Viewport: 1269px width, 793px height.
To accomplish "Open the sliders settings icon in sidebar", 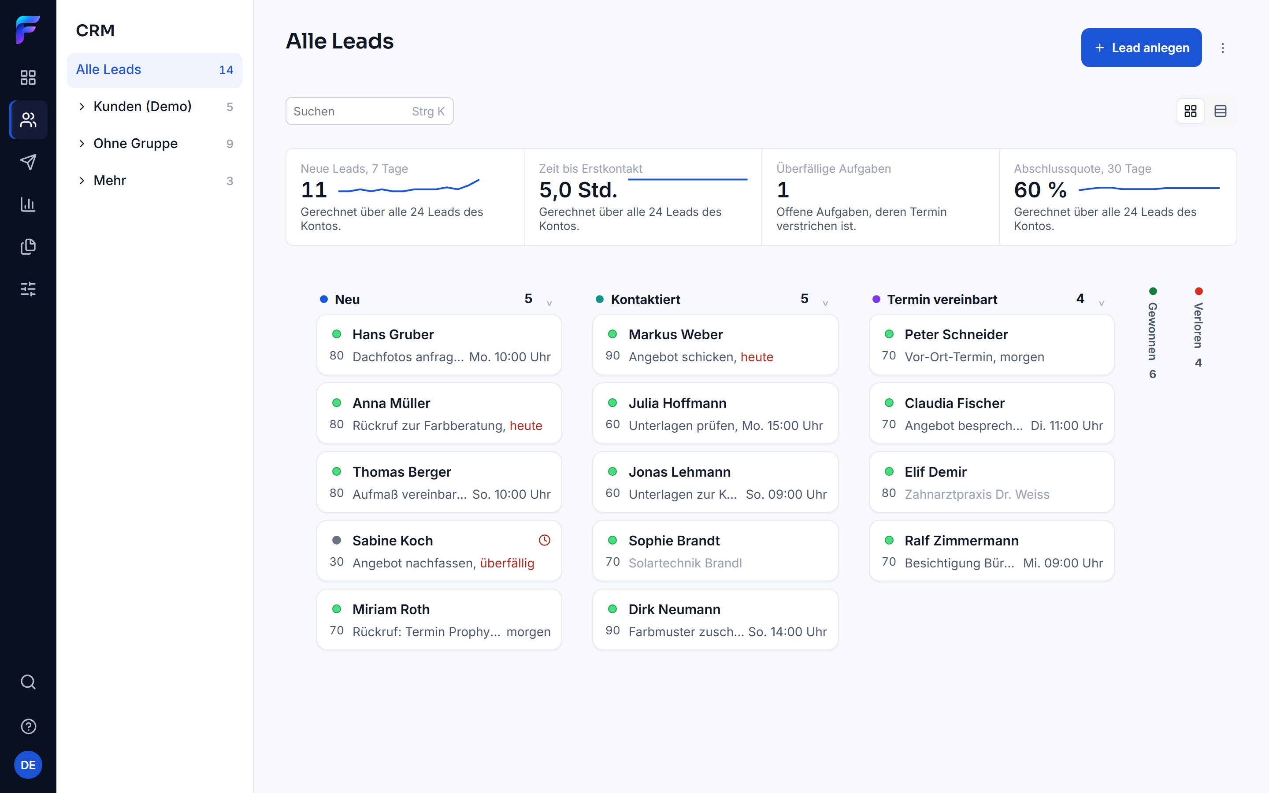I will tap(28, 289).
